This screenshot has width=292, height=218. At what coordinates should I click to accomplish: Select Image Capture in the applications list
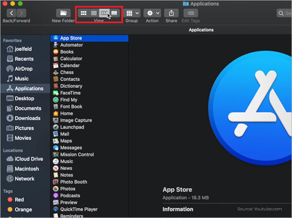point(89,120)
